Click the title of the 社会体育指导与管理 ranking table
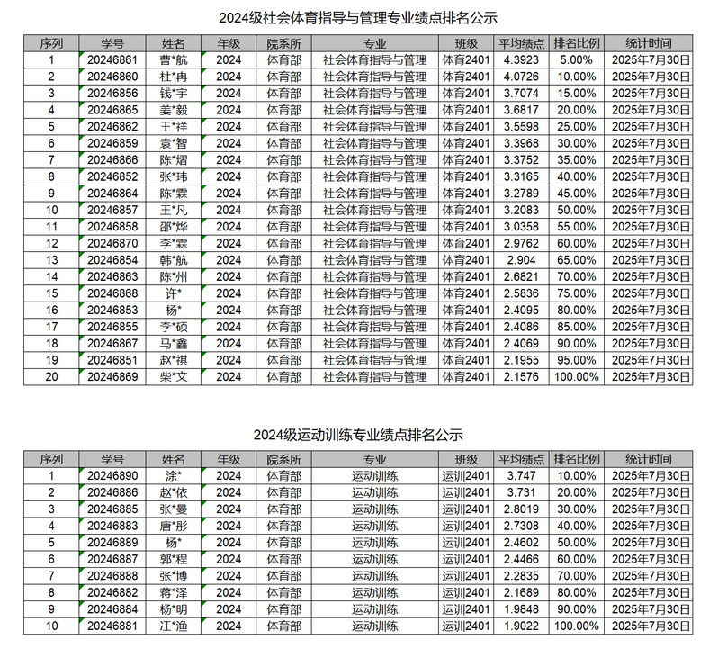The image size is (718, 649). [358, 17]
